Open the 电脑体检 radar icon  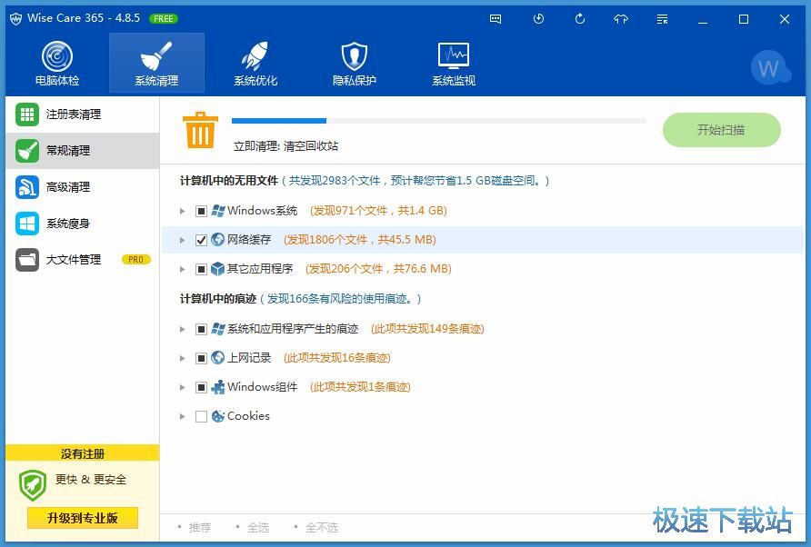57,55
